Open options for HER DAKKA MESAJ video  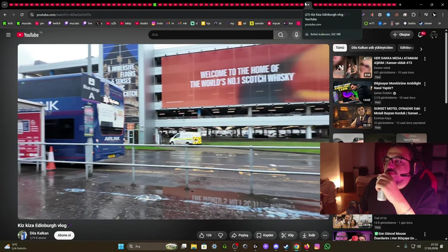click(425, 59)
